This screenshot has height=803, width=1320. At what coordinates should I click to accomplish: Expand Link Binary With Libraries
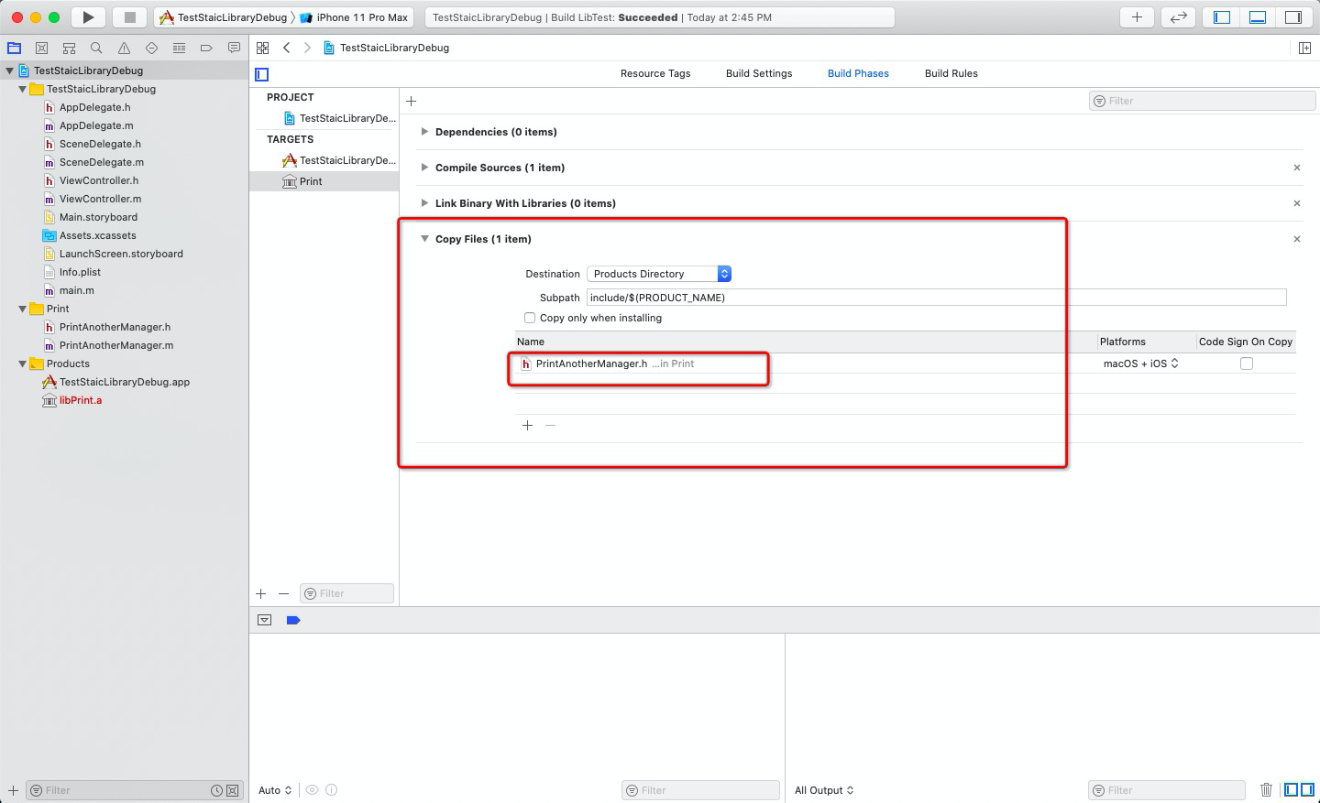point(424,203)
